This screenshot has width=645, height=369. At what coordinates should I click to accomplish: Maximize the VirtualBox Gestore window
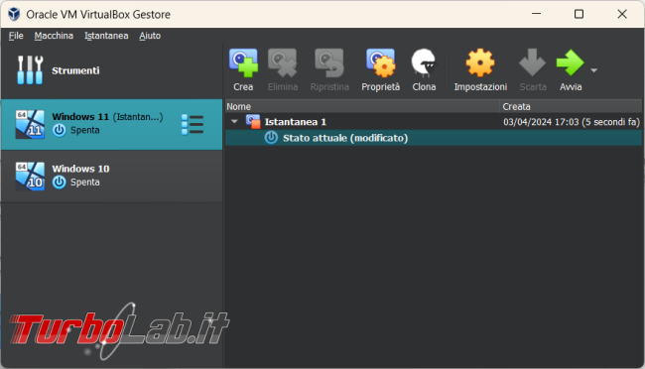(x=579, y=14)
